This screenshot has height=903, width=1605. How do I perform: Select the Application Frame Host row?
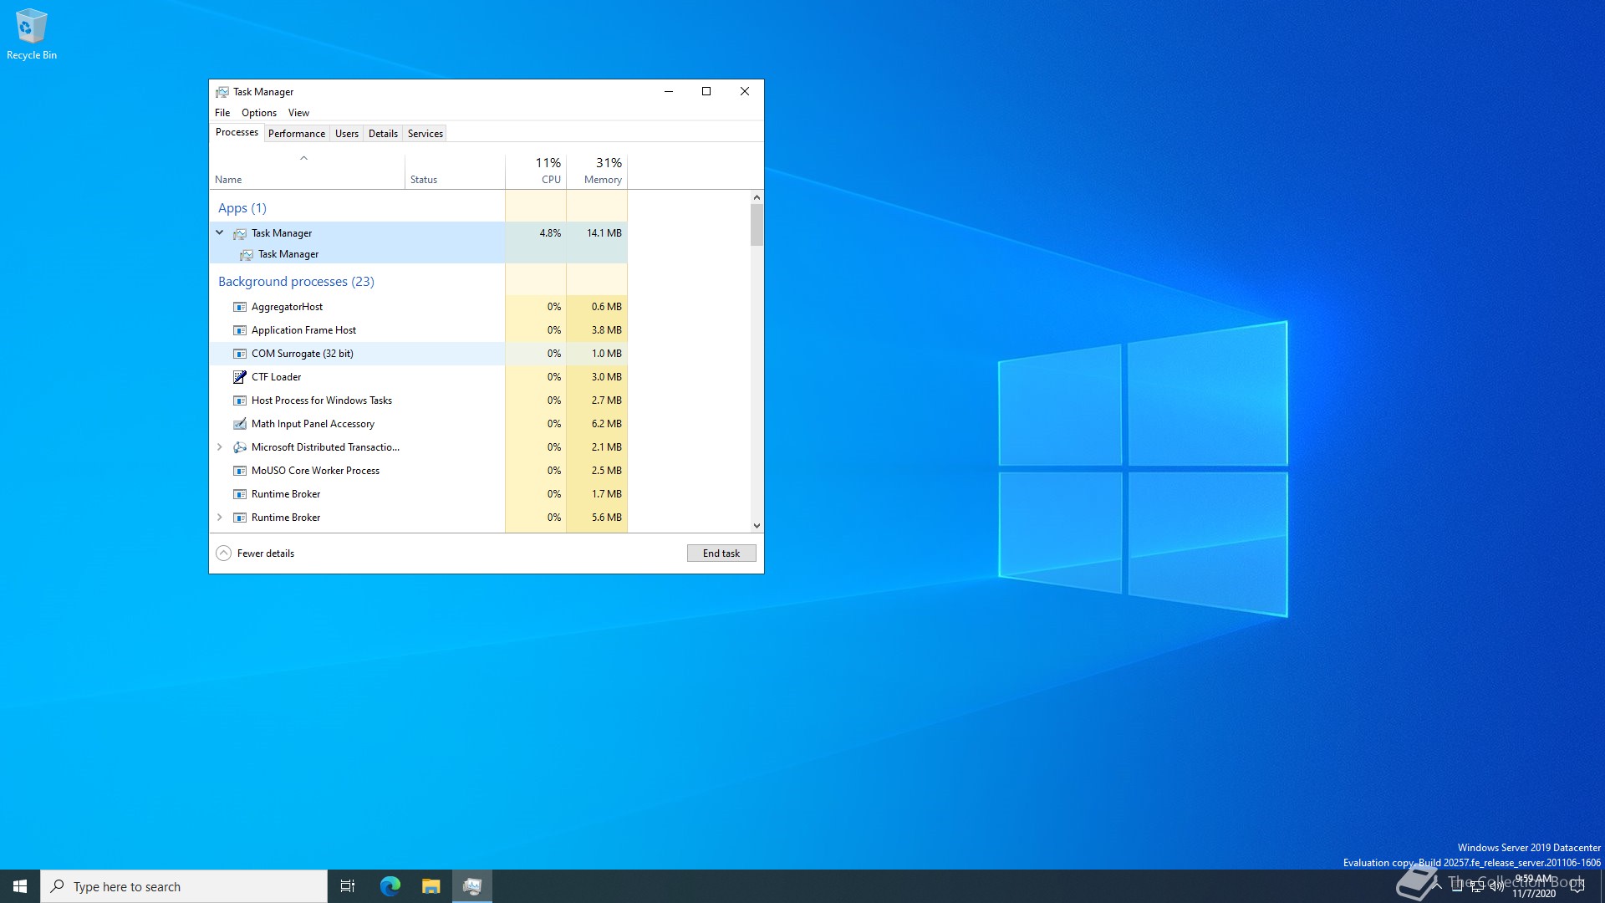pos(418,330)
